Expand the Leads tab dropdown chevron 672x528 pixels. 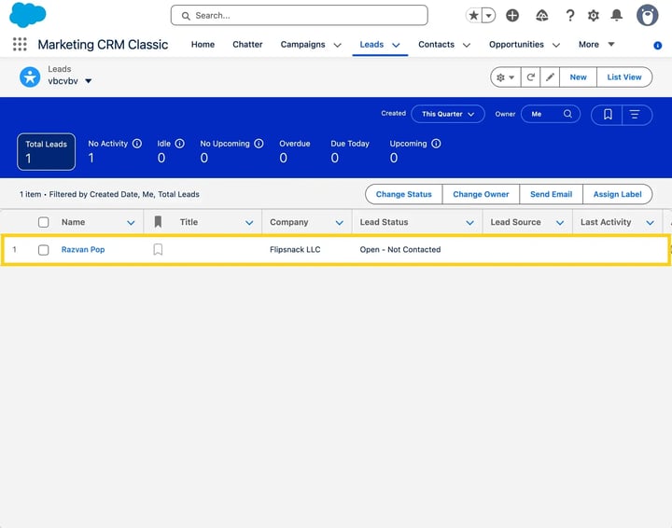click(x=396, y=45)
